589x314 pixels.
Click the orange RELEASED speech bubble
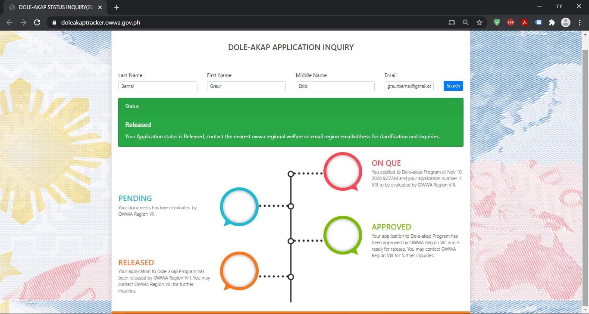point(239,271)
